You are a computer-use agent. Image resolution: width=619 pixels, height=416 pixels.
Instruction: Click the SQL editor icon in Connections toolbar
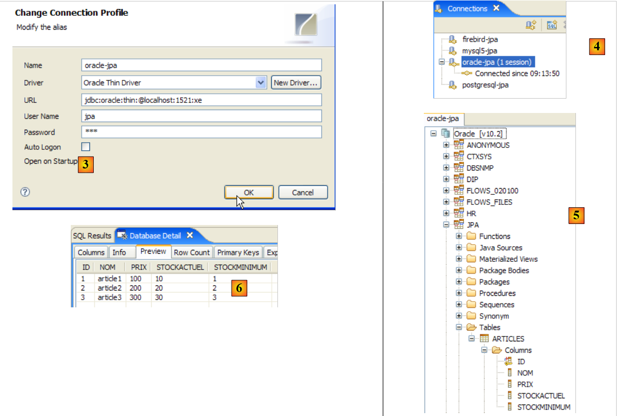click(x=552, y=25)
